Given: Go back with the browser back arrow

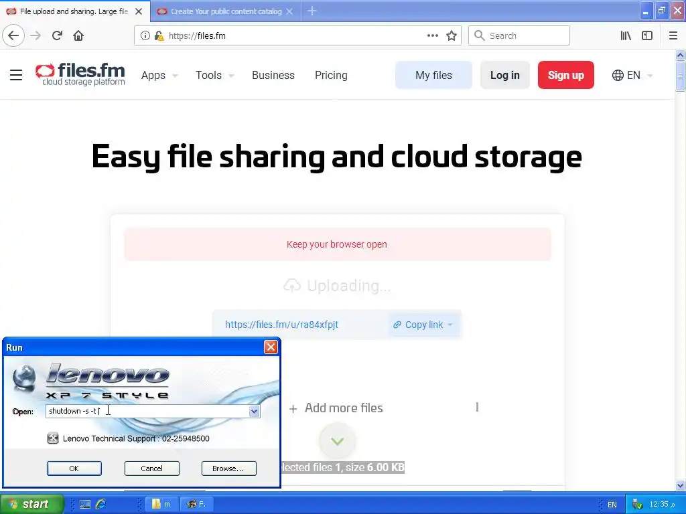Looking at the screenshot, I should tap(13, 36).
